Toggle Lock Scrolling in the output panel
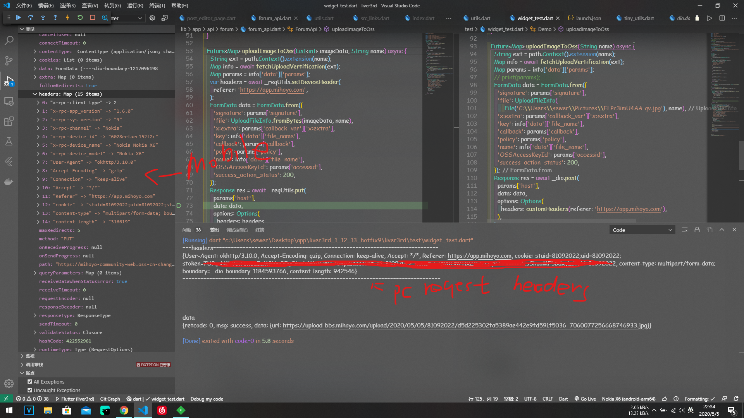This screenshot has height=418, width=744. tap(697, 230)
